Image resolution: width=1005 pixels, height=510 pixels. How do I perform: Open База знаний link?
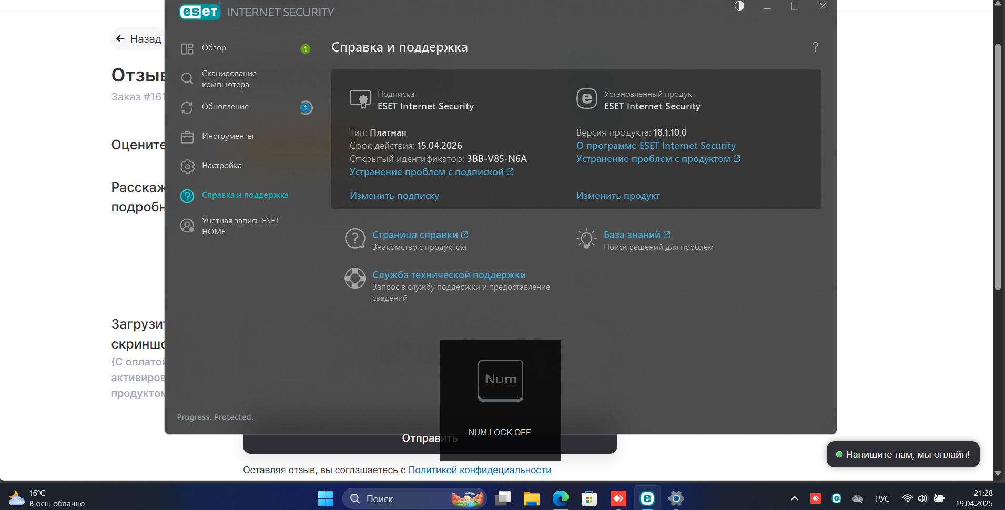(637, 235)
